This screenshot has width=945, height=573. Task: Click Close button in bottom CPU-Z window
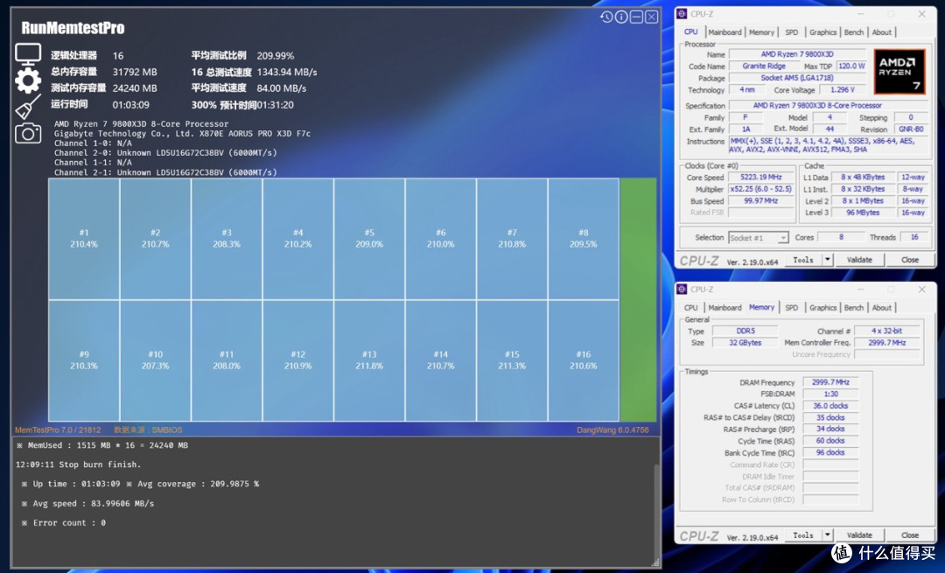click(x=910, y=535)
